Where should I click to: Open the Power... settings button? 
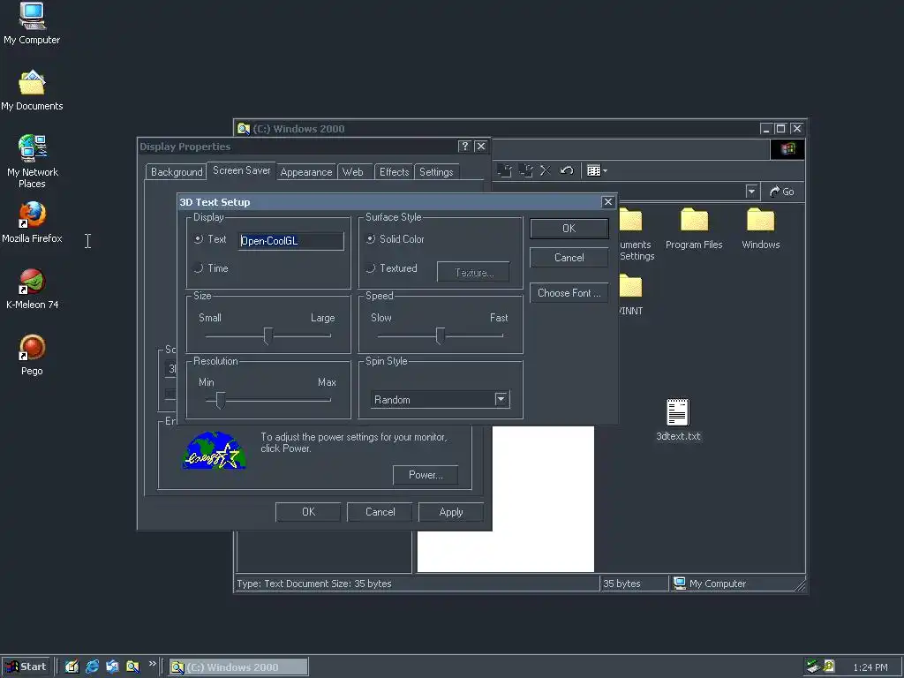pyautogui.click(x=426, y=475)
